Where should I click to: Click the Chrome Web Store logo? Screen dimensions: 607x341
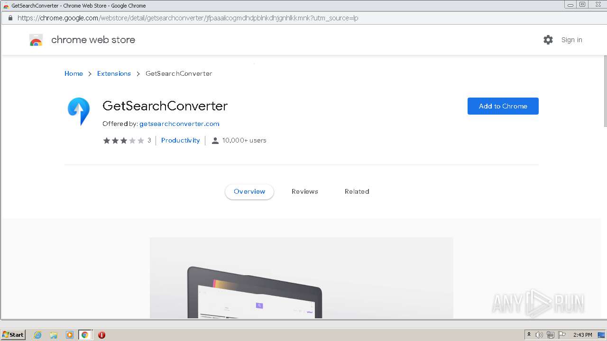click(x=36, y=40)
